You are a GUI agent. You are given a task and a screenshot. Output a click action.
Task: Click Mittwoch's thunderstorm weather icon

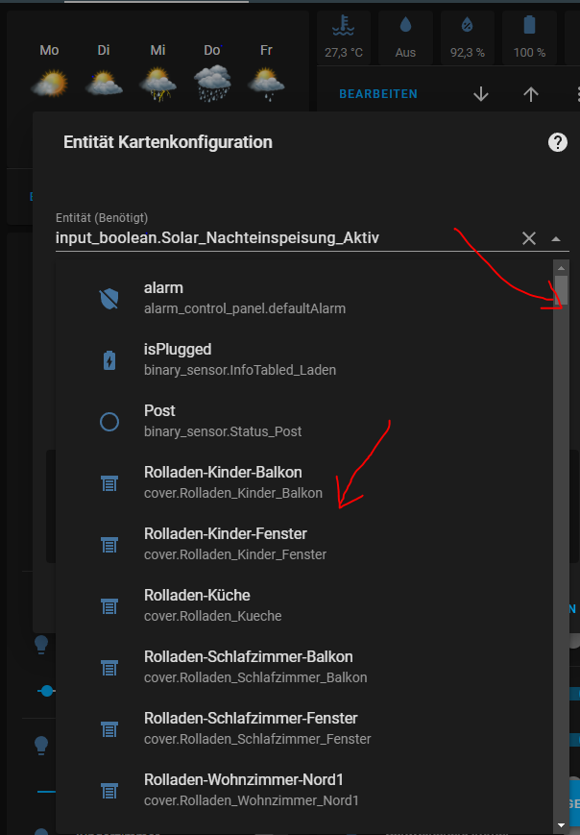[157, 82]
